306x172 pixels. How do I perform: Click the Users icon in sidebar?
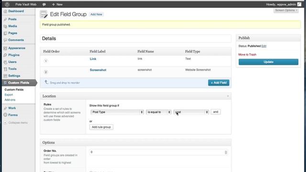click(5, 62)
